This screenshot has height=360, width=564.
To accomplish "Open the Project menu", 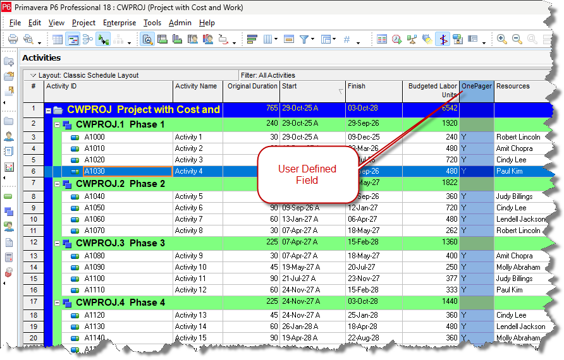I will pos(83,23).
